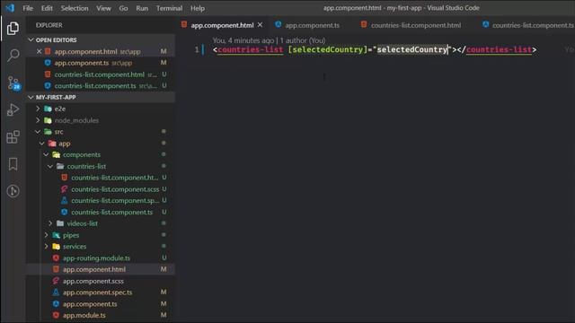
Task: Click the HTML file icon of app.component.html tab
Action: (183, 24)
